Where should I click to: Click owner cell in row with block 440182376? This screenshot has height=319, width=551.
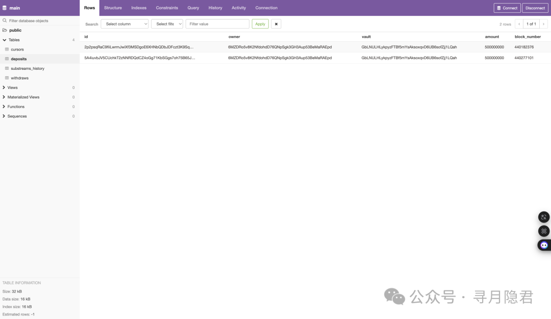[x=280, y=47]
